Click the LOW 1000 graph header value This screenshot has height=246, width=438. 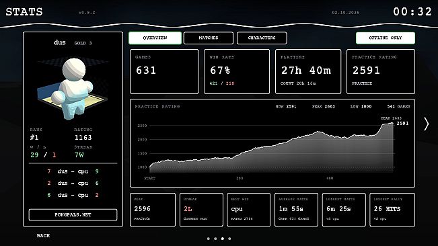(361, 106)
